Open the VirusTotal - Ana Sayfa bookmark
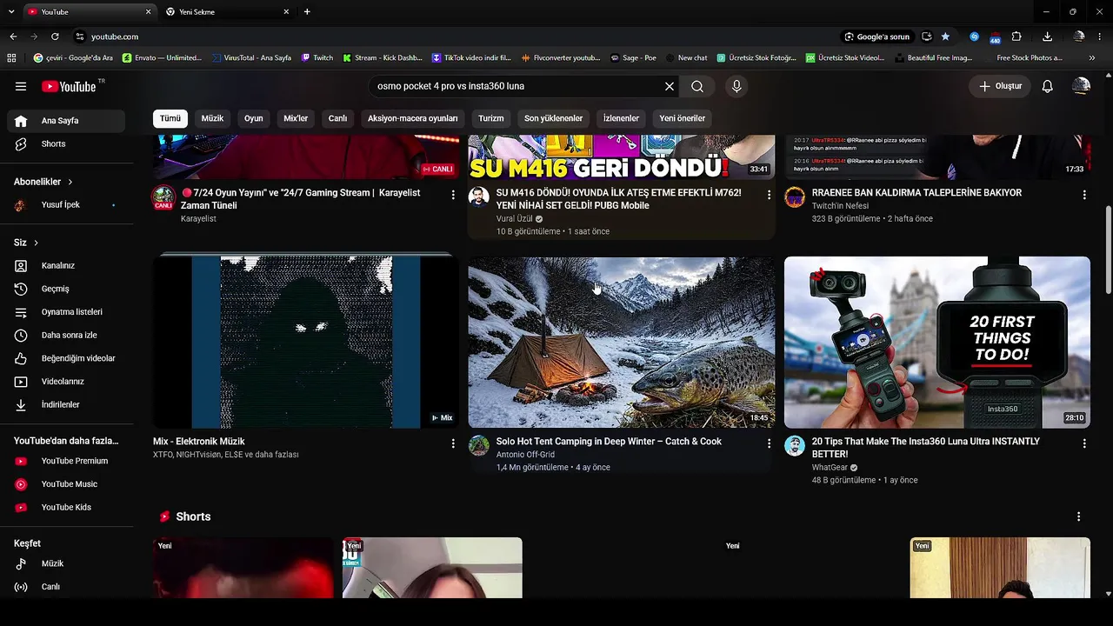This screenshot has width=1113, height=626. pos(250,58)
